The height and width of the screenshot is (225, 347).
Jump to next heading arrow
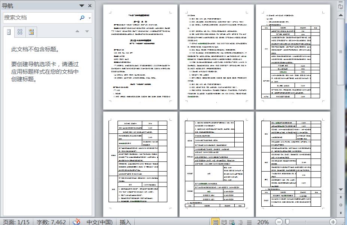[x=87, y=31]
